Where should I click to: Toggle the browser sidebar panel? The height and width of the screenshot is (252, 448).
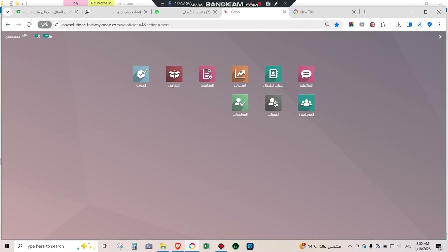click(x=409, y=24)
